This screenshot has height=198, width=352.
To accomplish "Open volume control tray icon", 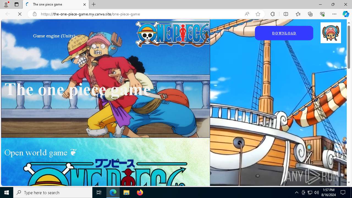I will click(x=317, y=193).
